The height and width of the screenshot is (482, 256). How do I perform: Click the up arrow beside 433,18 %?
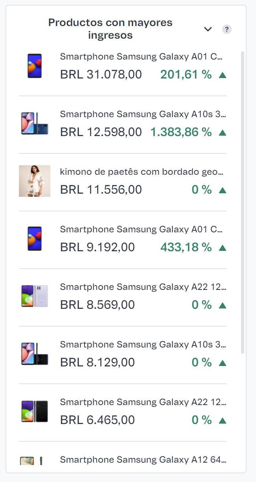(x=223, y=248)
